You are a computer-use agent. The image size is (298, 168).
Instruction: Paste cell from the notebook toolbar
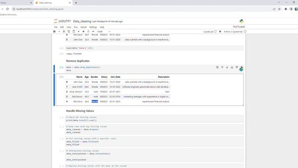(74, 31)
